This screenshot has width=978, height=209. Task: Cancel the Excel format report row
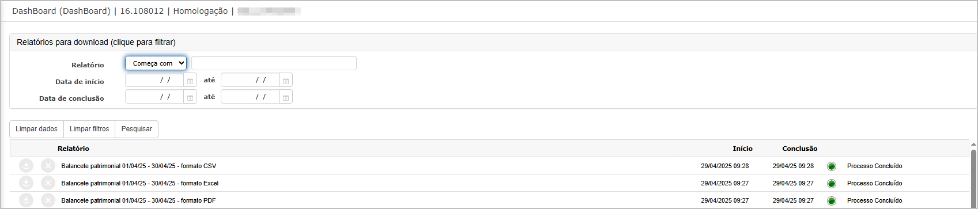[x=48, y=183]
